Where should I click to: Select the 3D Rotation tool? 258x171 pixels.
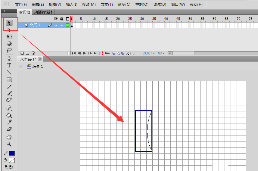(9, 43)
